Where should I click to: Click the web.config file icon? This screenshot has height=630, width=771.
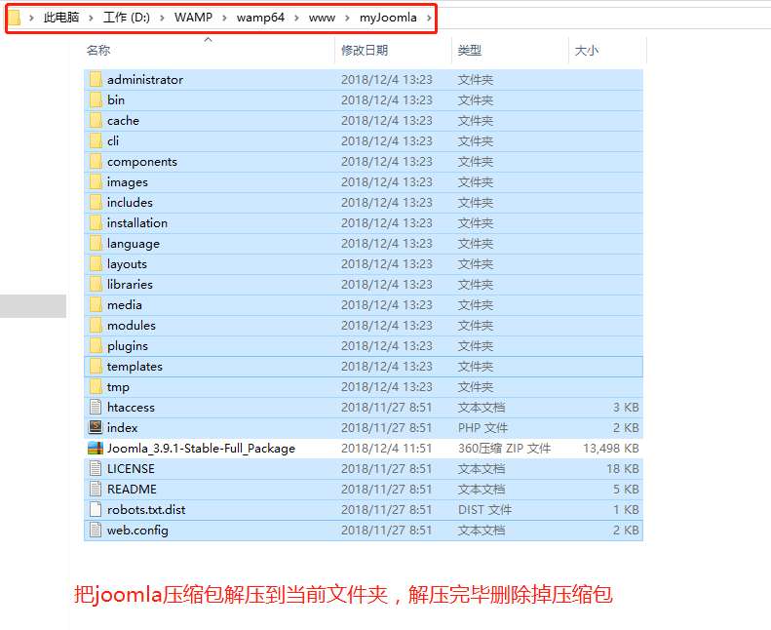pos(96,531)
